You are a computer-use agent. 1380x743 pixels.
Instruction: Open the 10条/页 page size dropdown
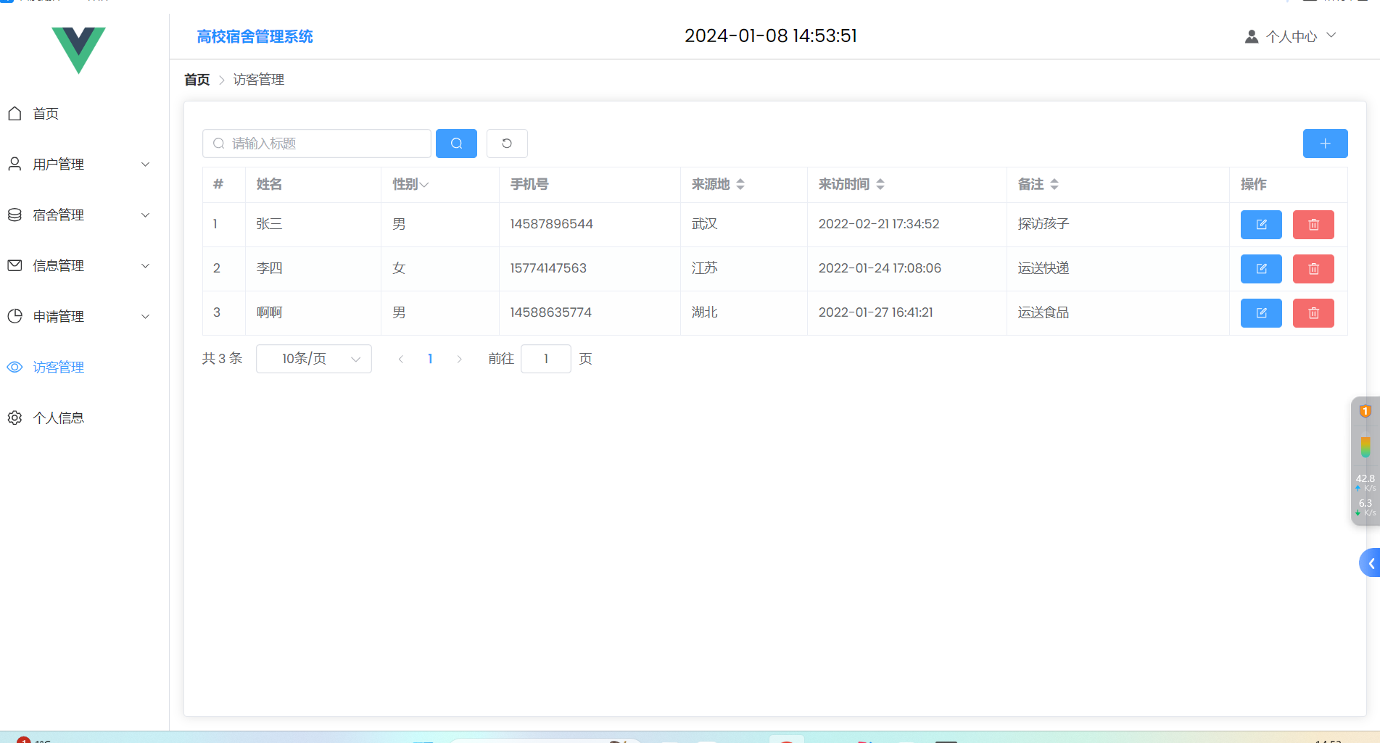click(314, 359)
